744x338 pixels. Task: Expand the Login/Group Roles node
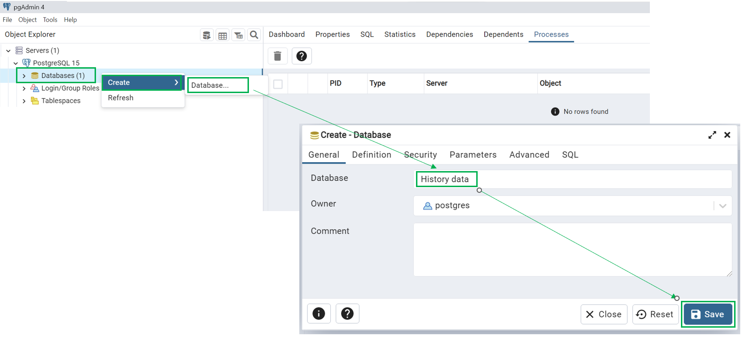(x=24, y=88)
